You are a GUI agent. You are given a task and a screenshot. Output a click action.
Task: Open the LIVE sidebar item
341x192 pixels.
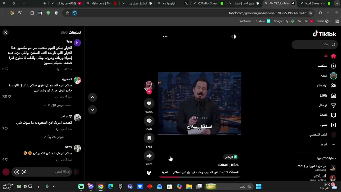pos(328,95)
